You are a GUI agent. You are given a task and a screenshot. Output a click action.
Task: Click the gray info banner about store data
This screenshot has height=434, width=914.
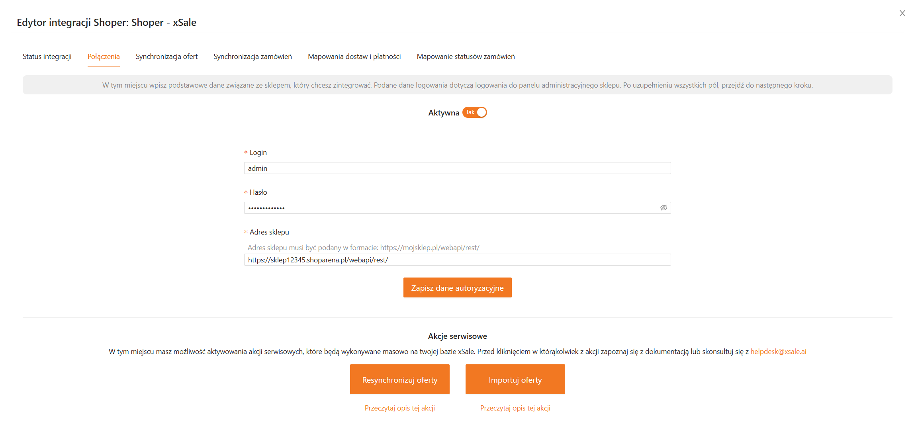pos(457,85)
